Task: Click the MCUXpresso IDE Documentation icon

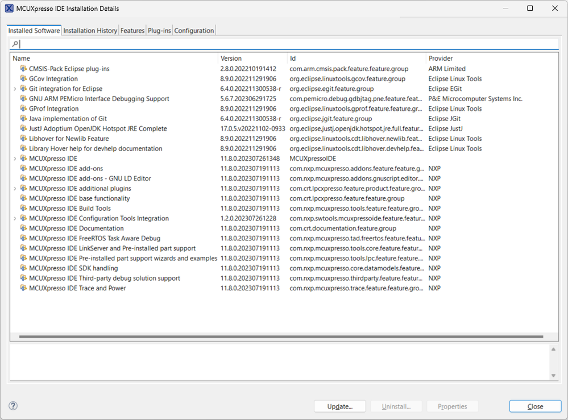Action: click(23, 228)
